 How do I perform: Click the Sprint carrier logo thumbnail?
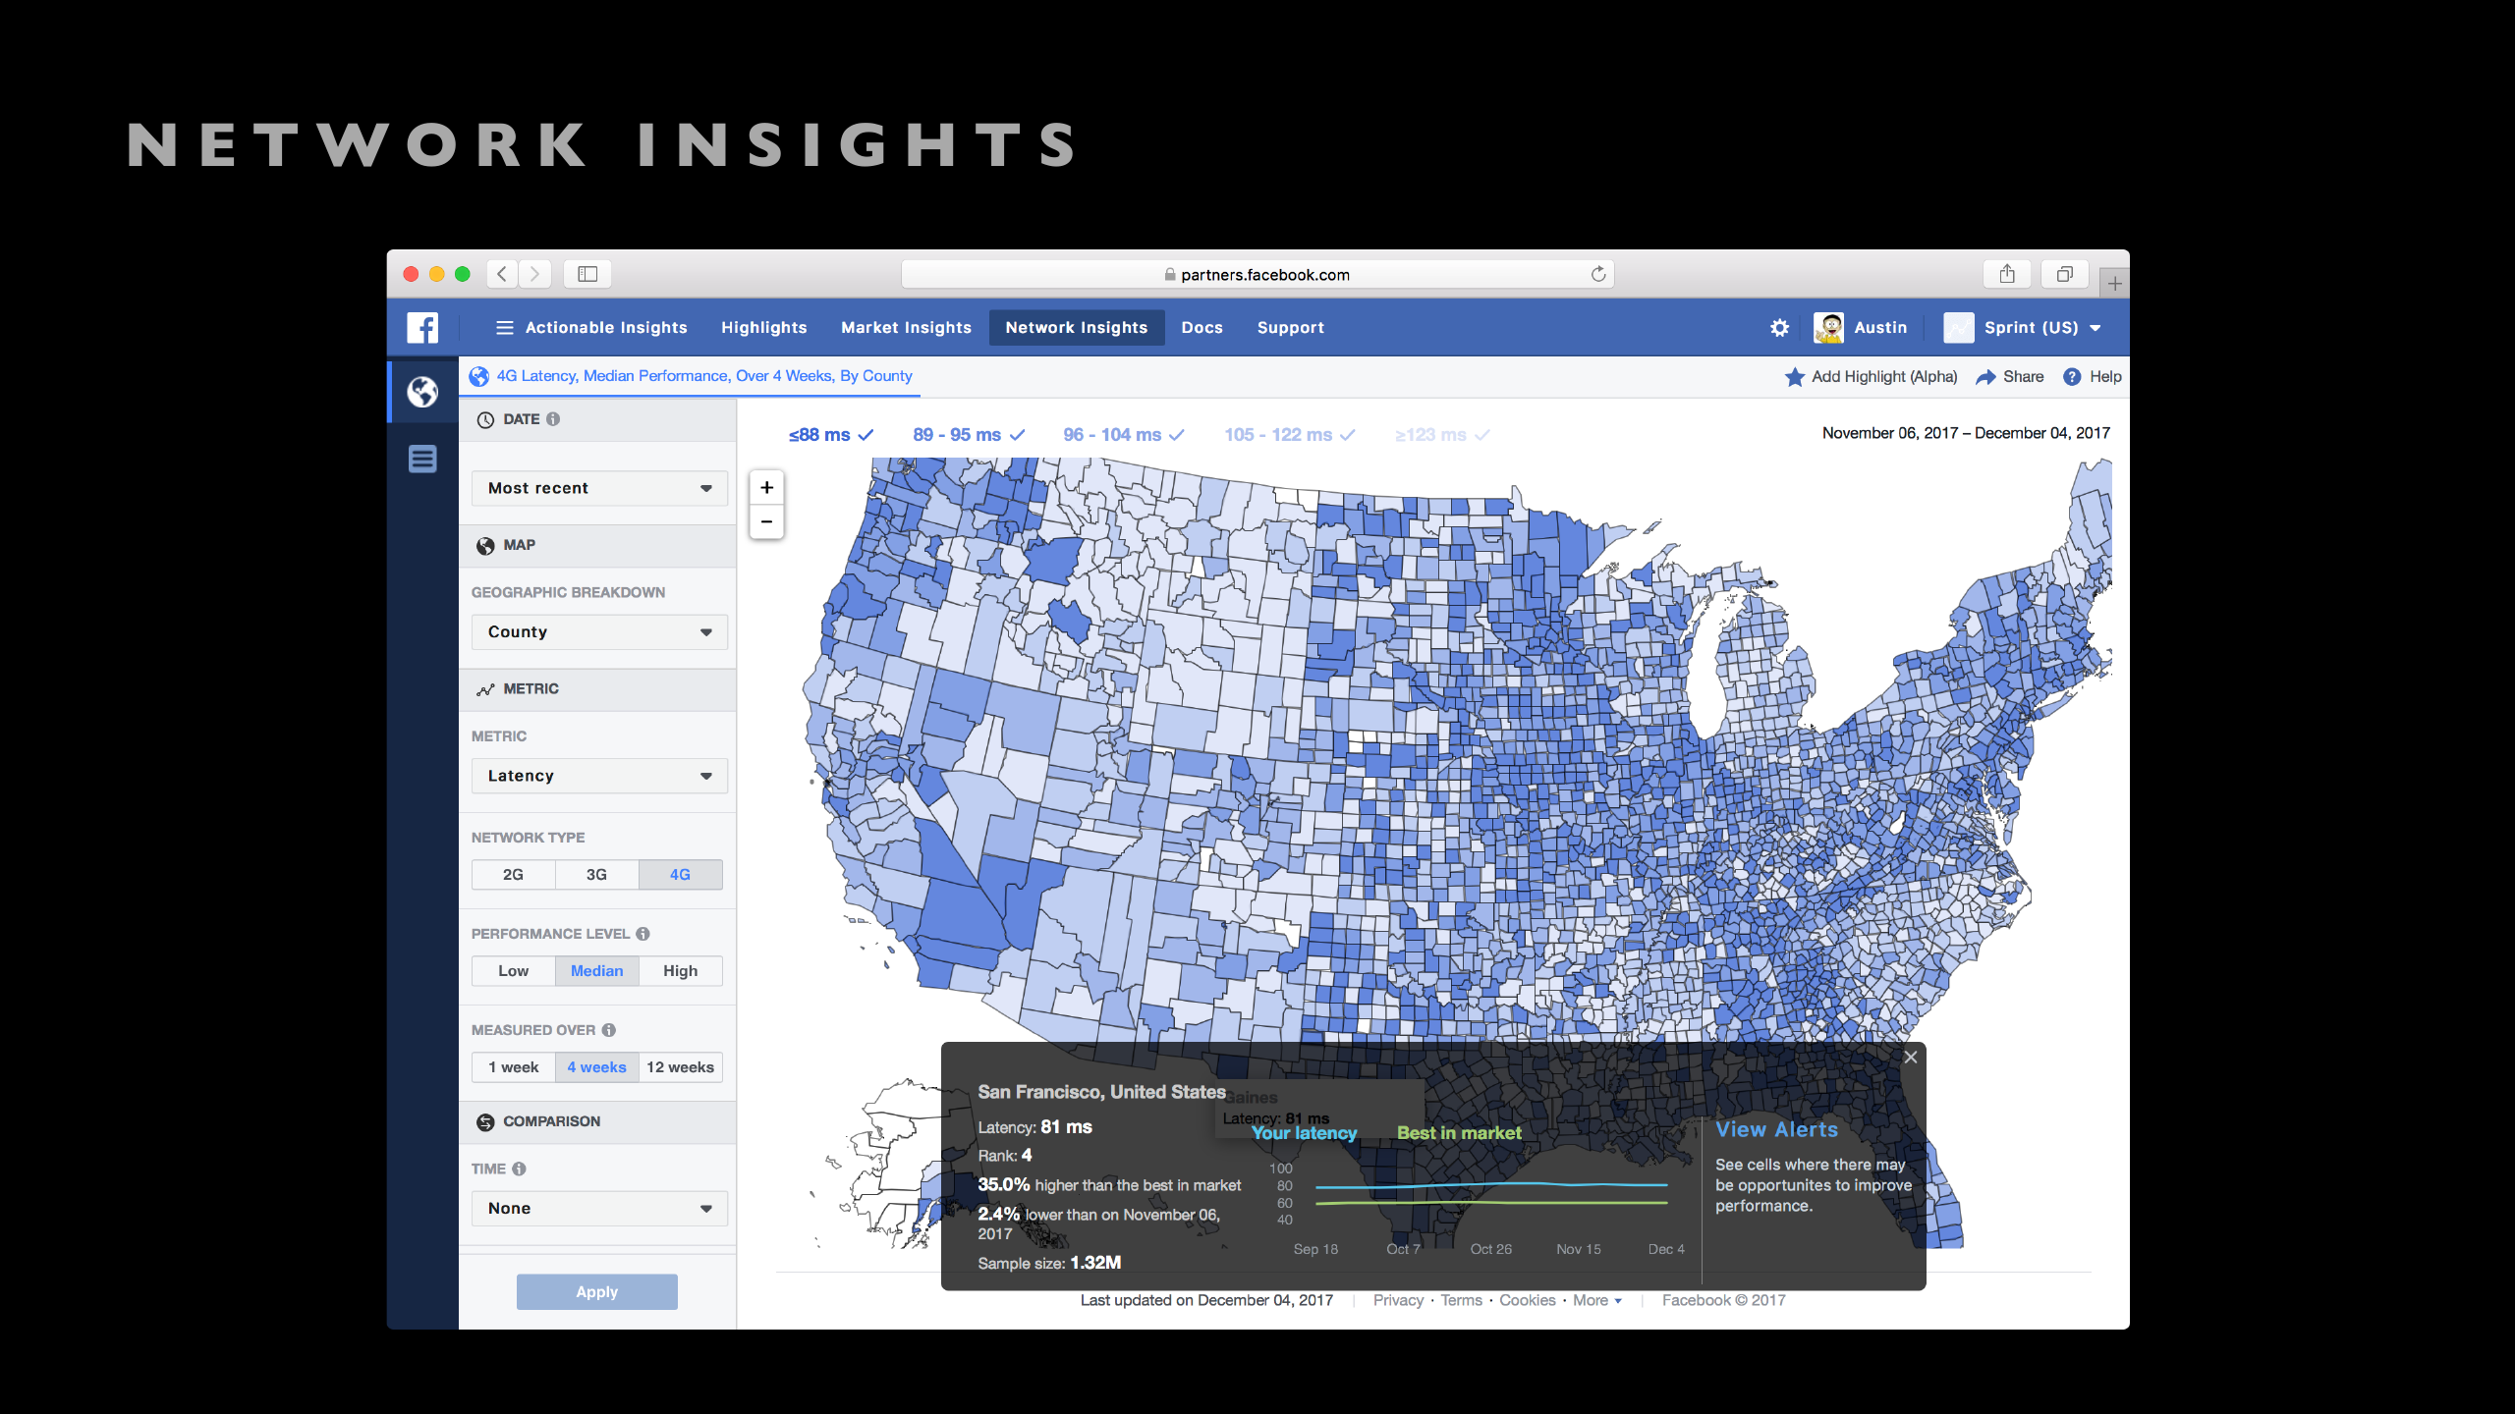click(x=1958, y=328)
